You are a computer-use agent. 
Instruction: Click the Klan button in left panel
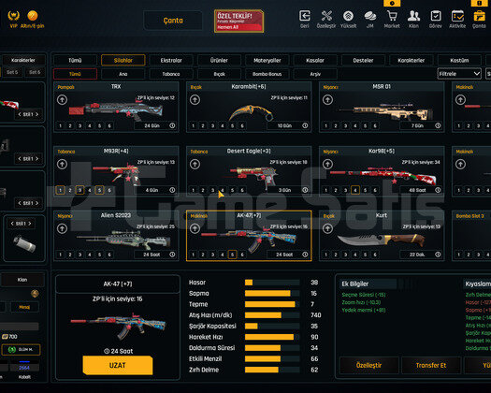pos(22,280)
